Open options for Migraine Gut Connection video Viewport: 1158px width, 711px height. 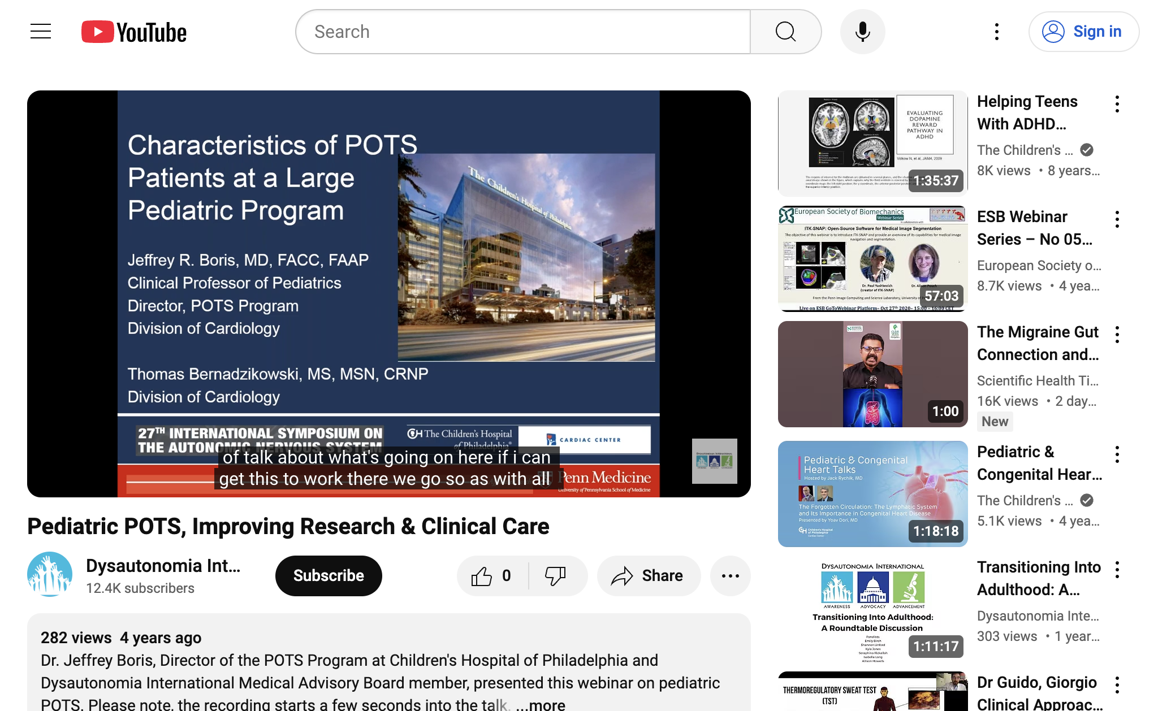1117,335
